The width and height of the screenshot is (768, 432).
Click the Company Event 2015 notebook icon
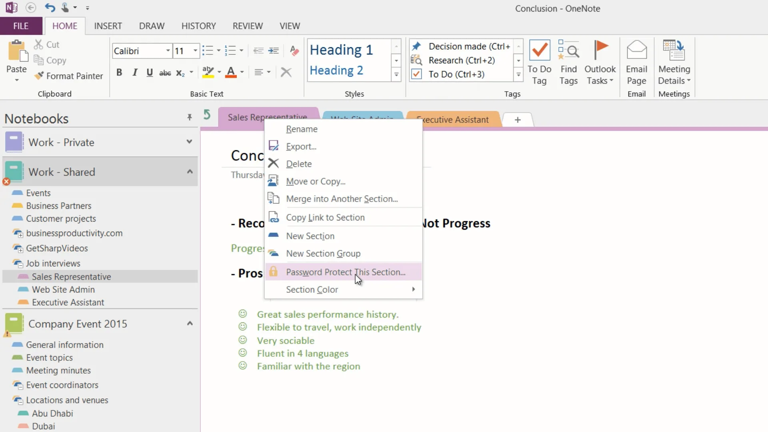tap(14, 324)
